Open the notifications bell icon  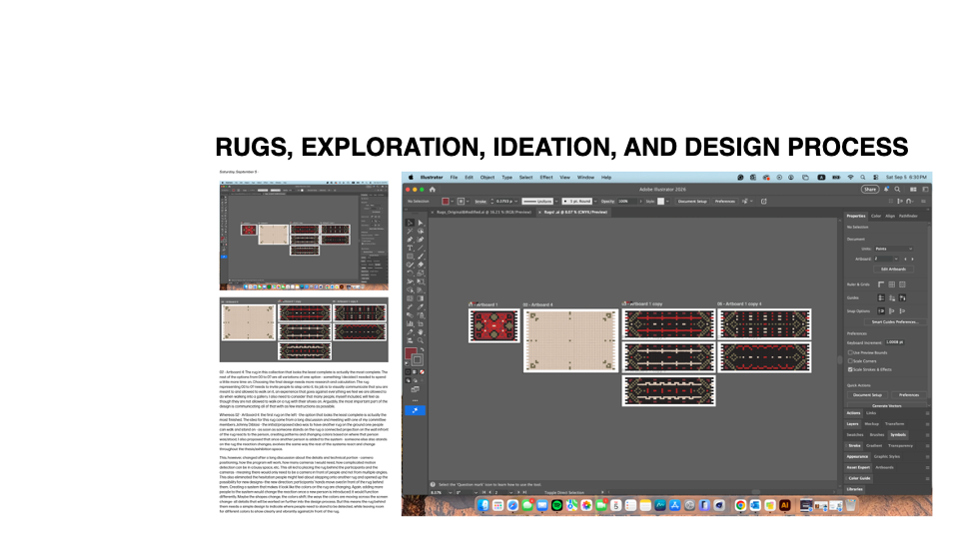886,190
